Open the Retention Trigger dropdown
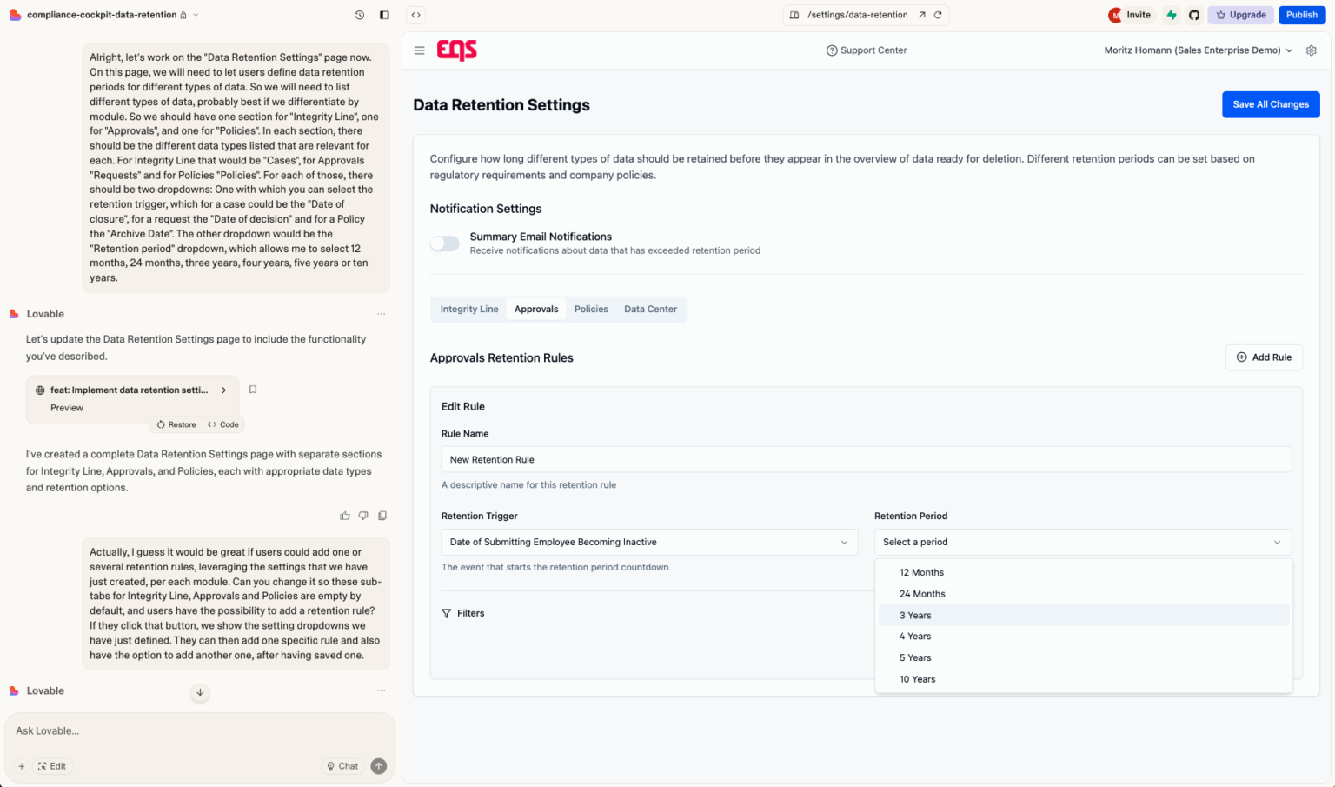 click(x=648, y=542)
